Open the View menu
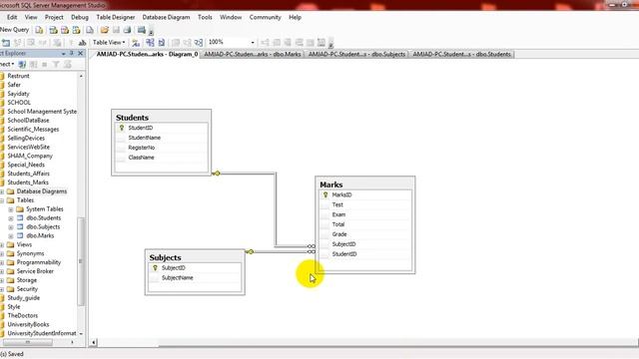The image size is (639, 359). pyautogui.click(x=31, y=17)
